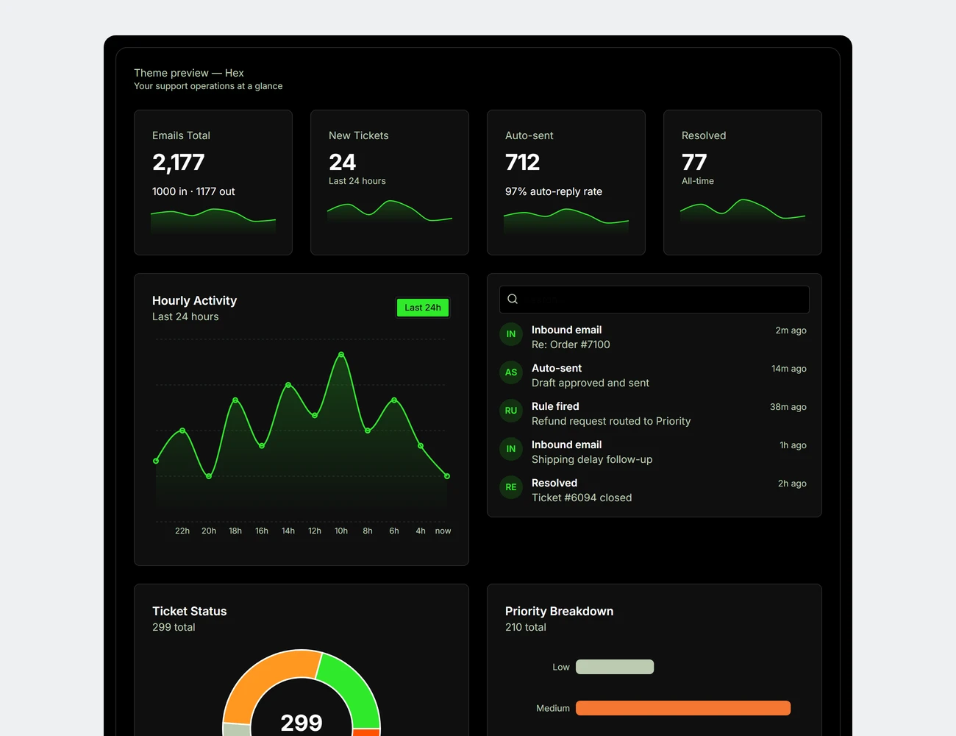Image resolution: width=956 pixels, height=736 pixels.
Task: Click the RE badge for Resolved activity
Action: pos(511,487)
